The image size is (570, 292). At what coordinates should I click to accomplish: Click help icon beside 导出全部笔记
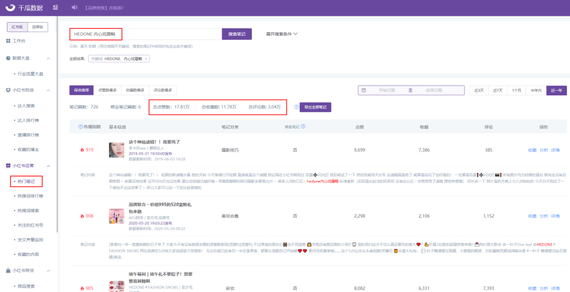(296, 107)
